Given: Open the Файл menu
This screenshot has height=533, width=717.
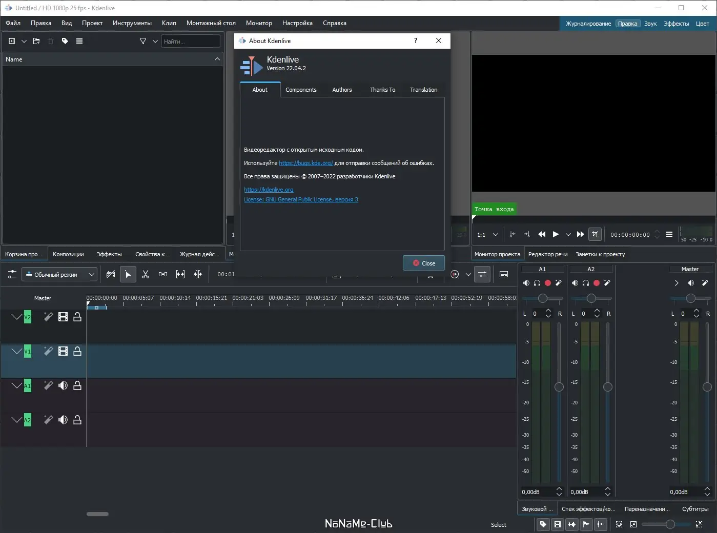Looking at the screenshot, I should tap(13, 23).
